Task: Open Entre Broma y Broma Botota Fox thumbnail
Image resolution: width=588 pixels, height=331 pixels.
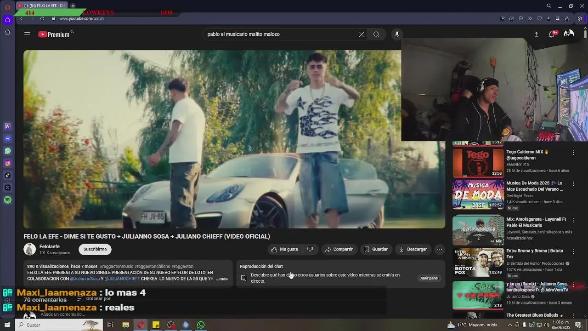Action: [x=478, y=262]
